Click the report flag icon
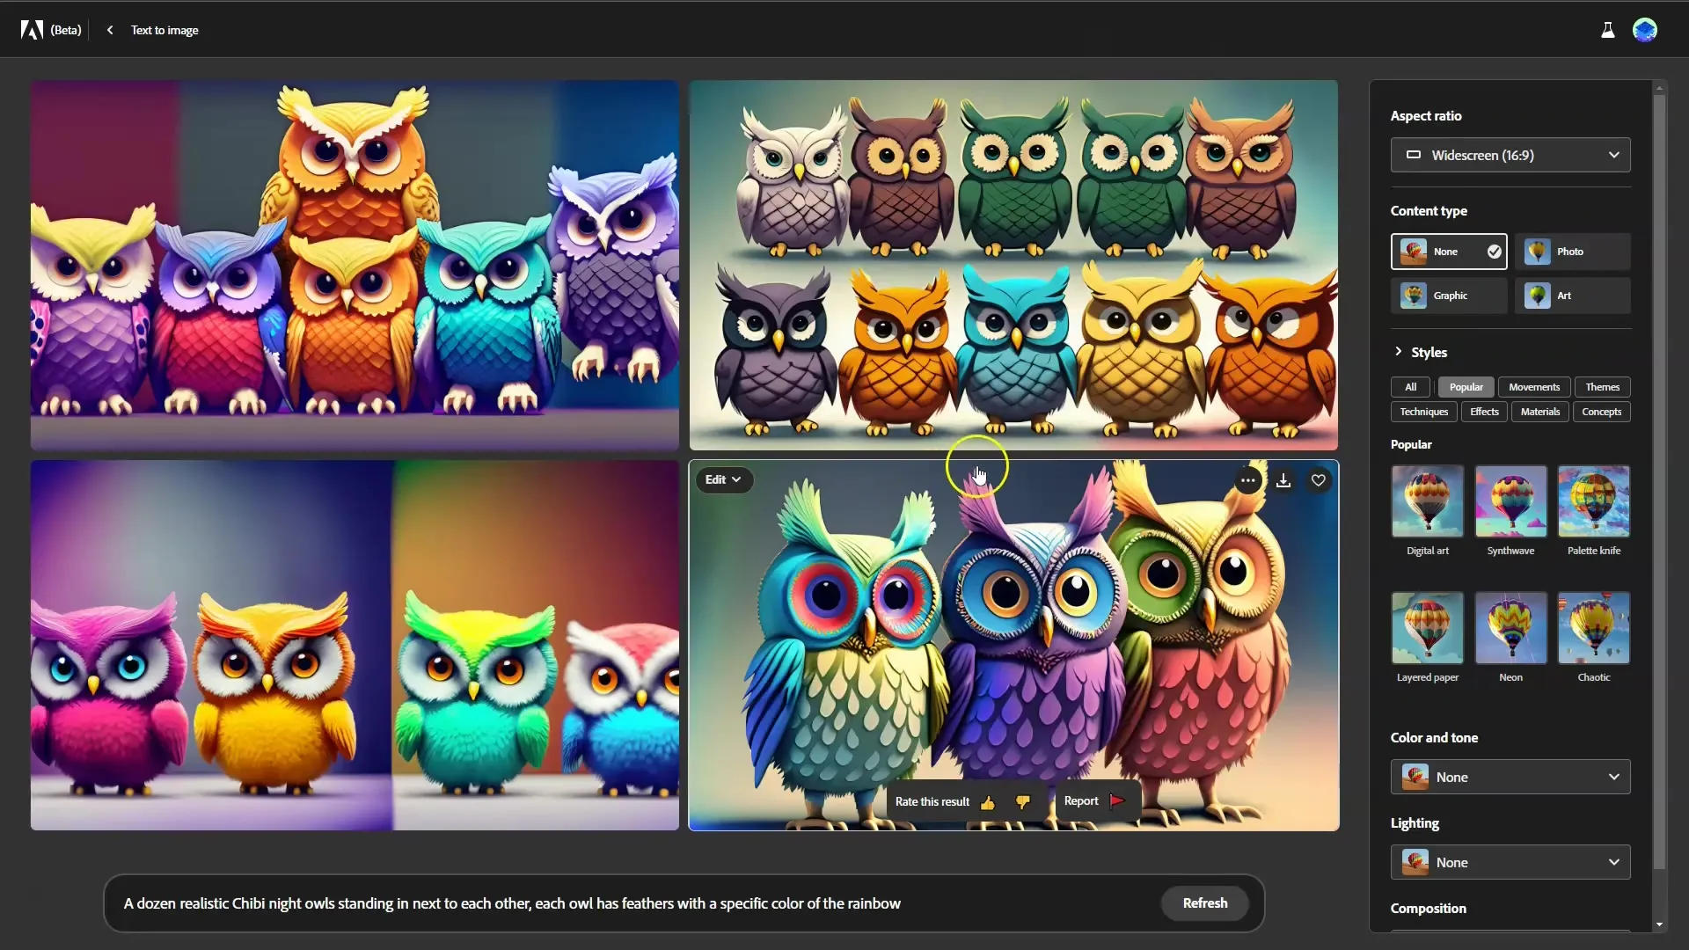The height and width of the screenshot is (950, 1689). pos(1115,800)
